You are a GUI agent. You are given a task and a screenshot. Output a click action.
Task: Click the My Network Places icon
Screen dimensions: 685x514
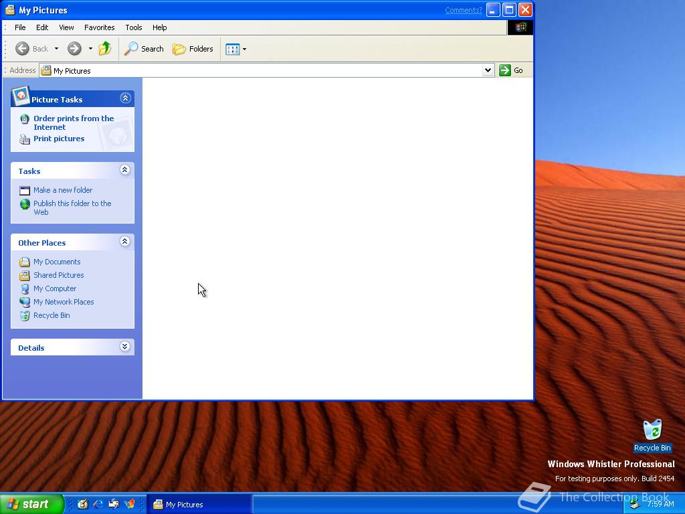[25, 302]
